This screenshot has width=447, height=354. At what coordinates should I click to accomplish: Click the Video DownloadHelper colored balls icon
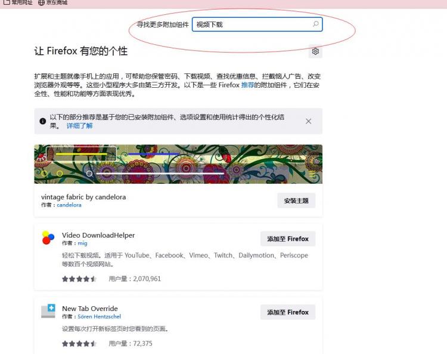[48, 238]
